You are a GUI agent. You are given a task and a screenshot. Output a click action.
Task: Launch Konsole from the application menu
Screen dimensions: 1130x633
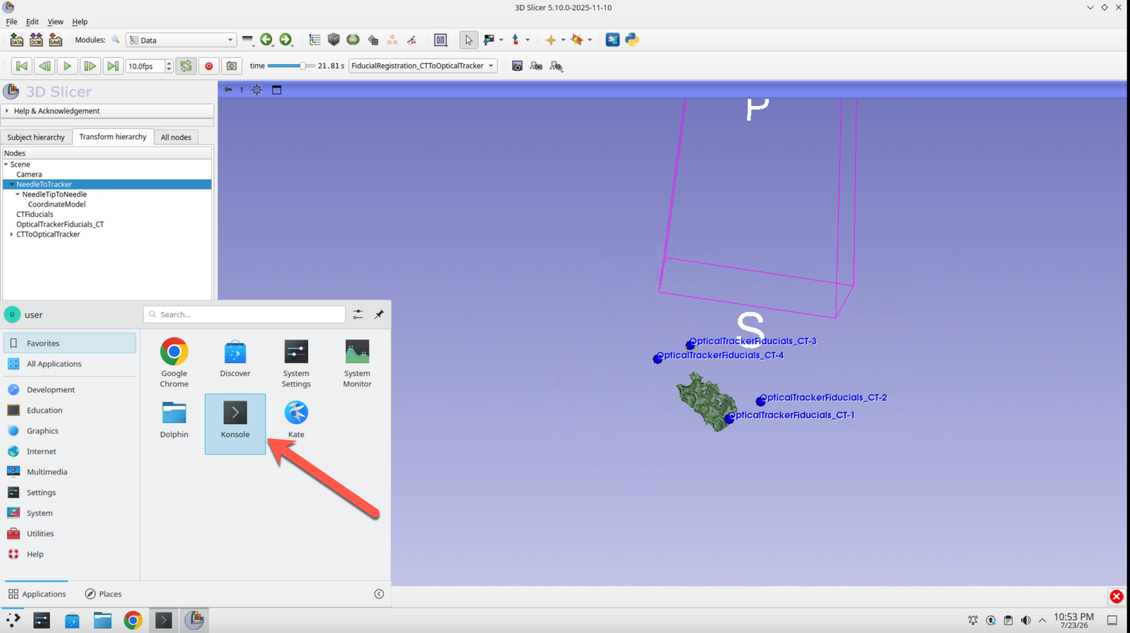pyautogui.click(x=235, y=424)
